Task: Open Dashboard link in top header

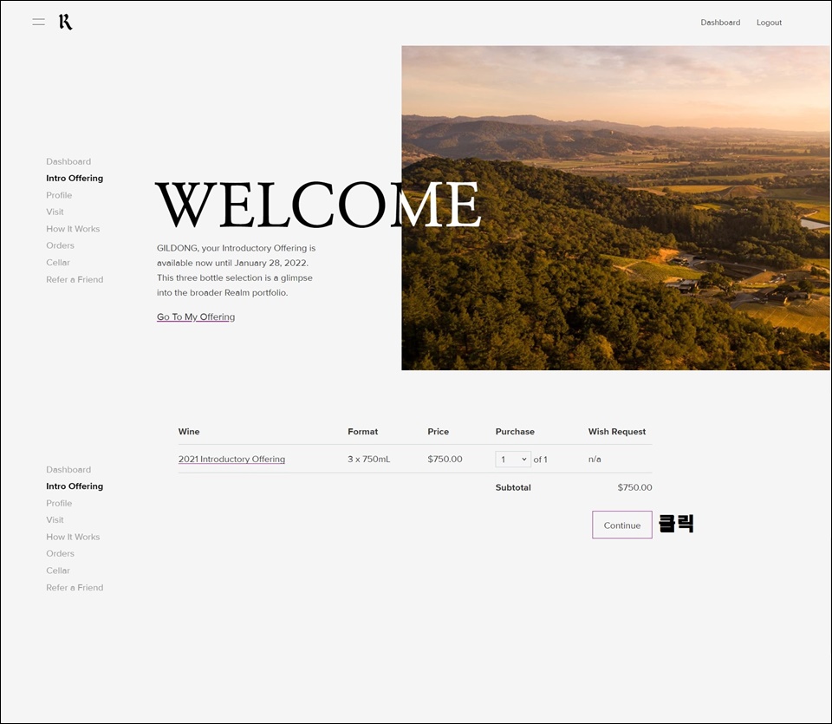Action: [720, 23]
